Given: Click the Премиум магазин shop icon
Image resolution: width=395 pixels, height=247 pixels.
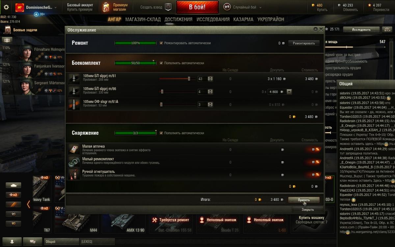Looking at the screenshot, I should [105, 7].
